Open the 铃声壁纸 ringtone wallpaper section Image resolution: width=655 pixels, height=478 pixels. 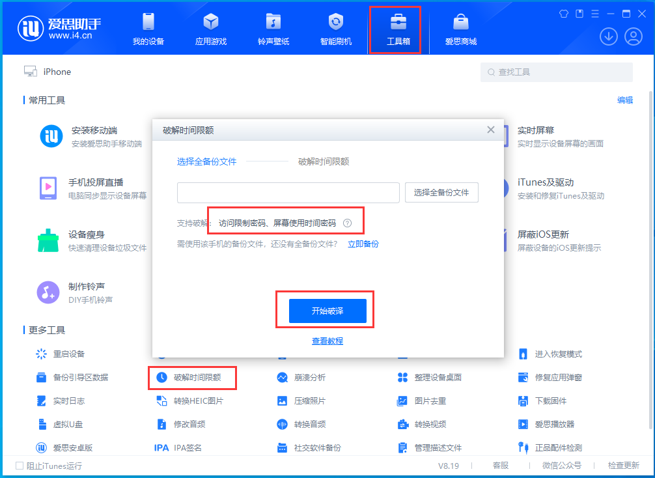tap(273, 29)
